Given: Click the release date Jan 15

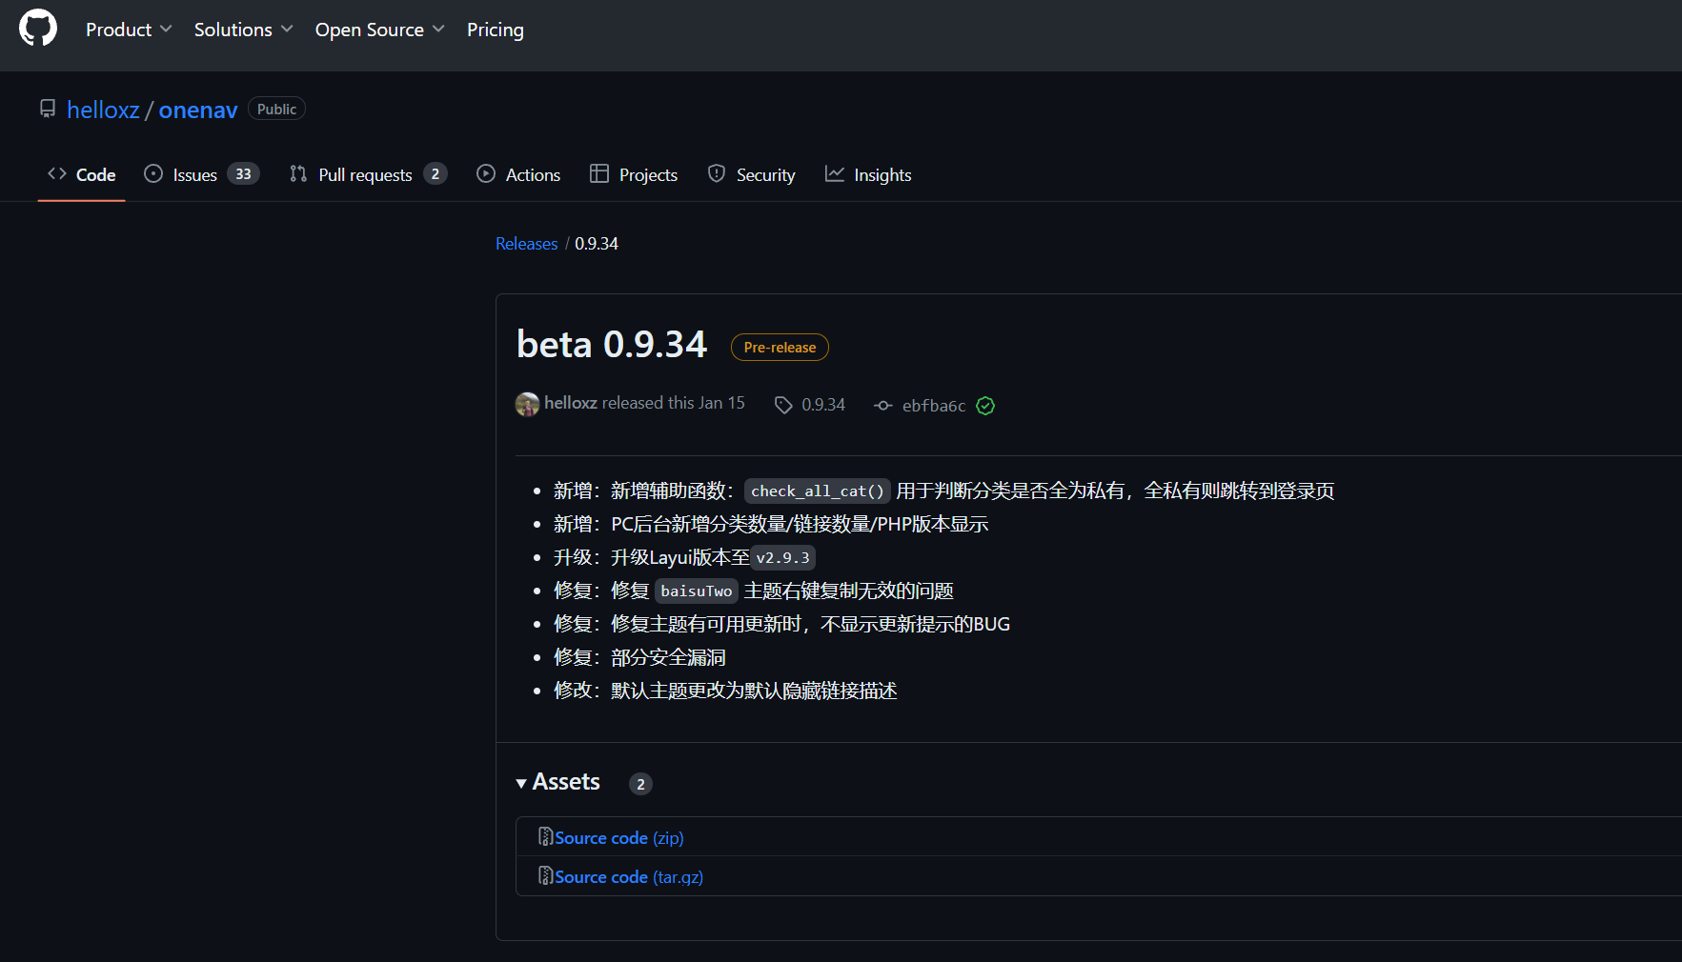Looking at the screenshot, I should coord(721,403).
